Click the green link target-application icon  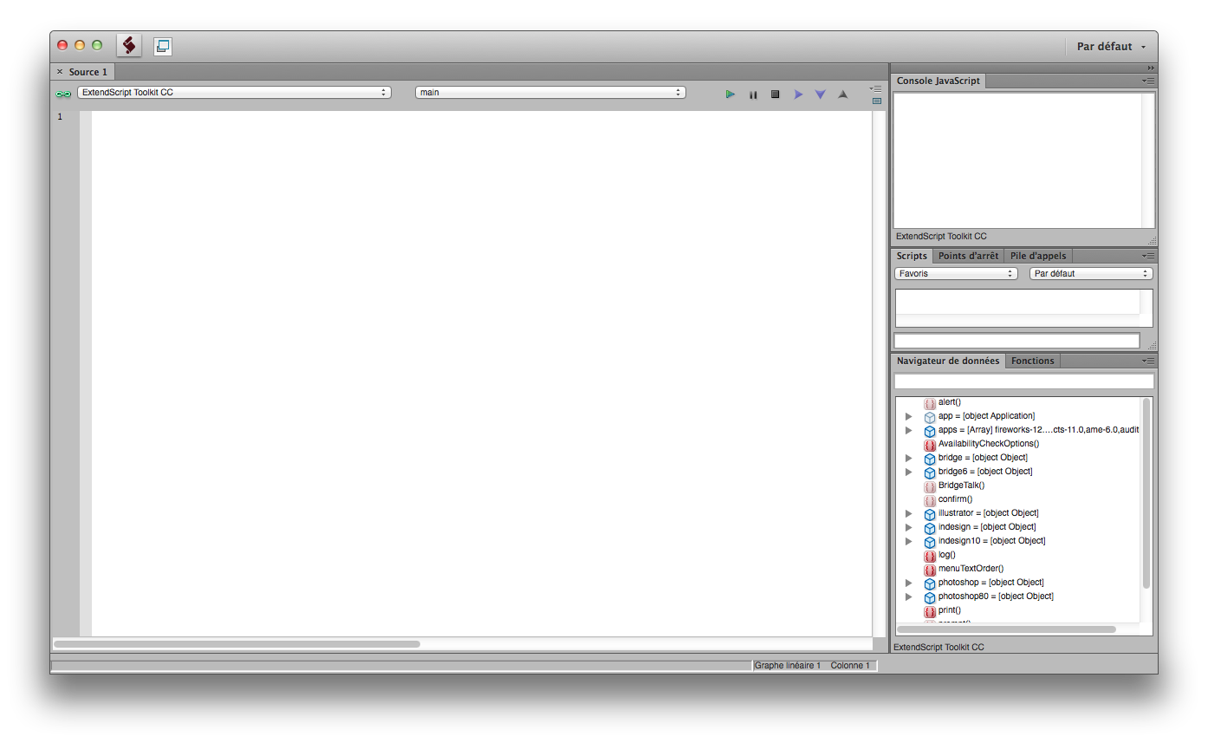(63, 93)
